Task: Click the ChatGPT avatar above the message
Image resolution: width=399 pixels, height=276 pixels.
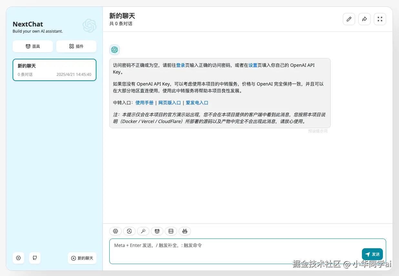Action: pos(115,50)
